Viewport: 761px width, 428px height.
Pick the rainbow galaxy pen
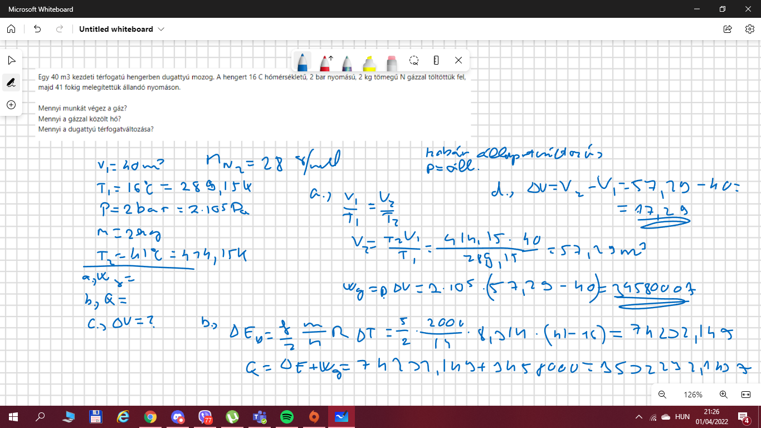coord(347,60)
